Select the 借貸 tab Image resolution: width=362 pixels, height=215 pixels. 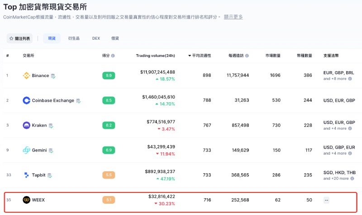point(115,39)
